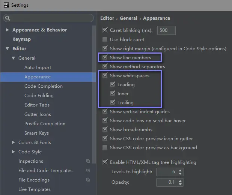Viewport: 232px width, 195px height.
Task: Increase Levels to highlight with up arrow
Action: [x=180, y=170]
